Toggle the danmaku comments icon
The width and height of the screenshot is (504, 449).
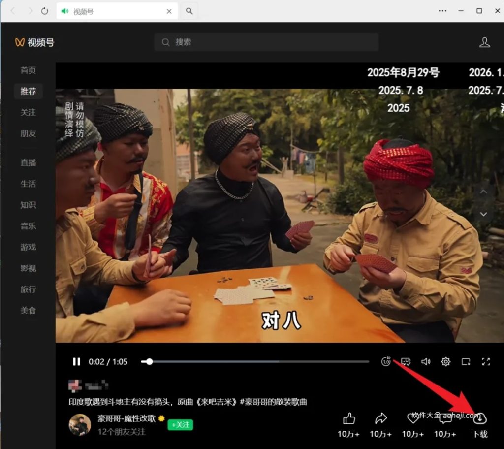406,361
